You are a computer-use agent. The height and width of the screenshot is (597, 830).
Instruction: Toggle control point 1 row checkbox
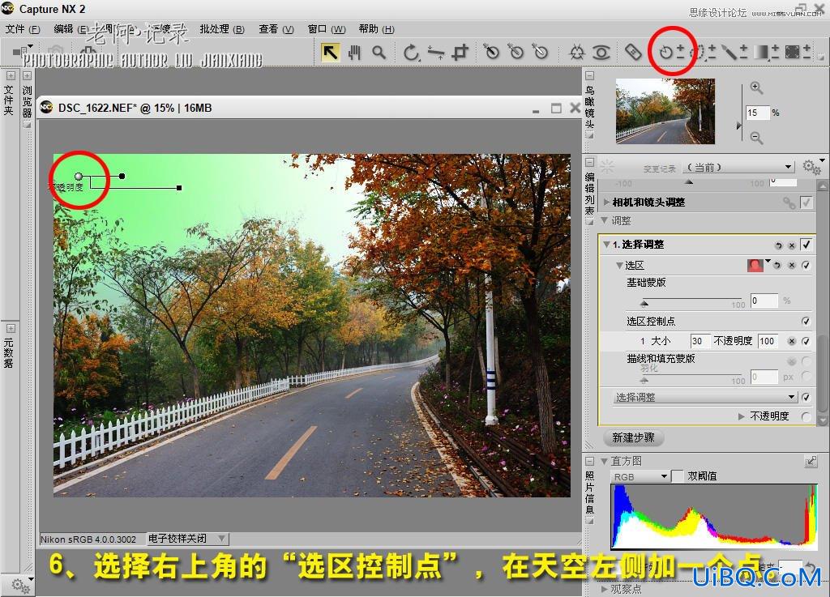coord(806,341)
